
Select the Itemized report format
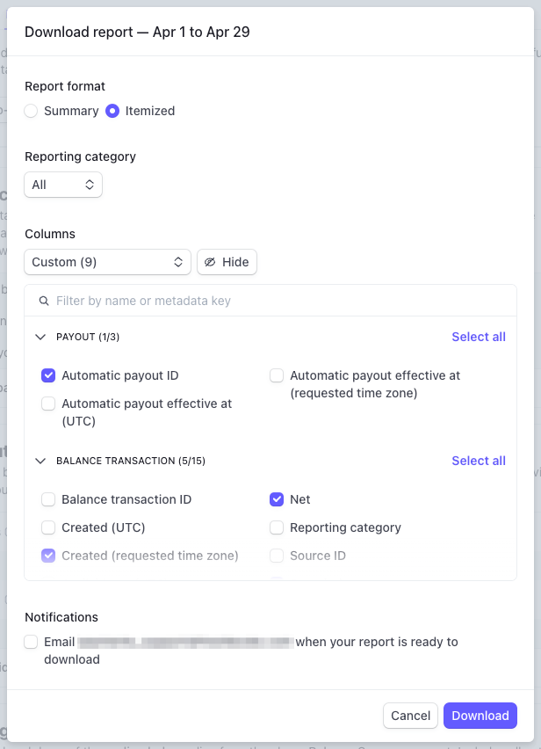coord(112,111)
